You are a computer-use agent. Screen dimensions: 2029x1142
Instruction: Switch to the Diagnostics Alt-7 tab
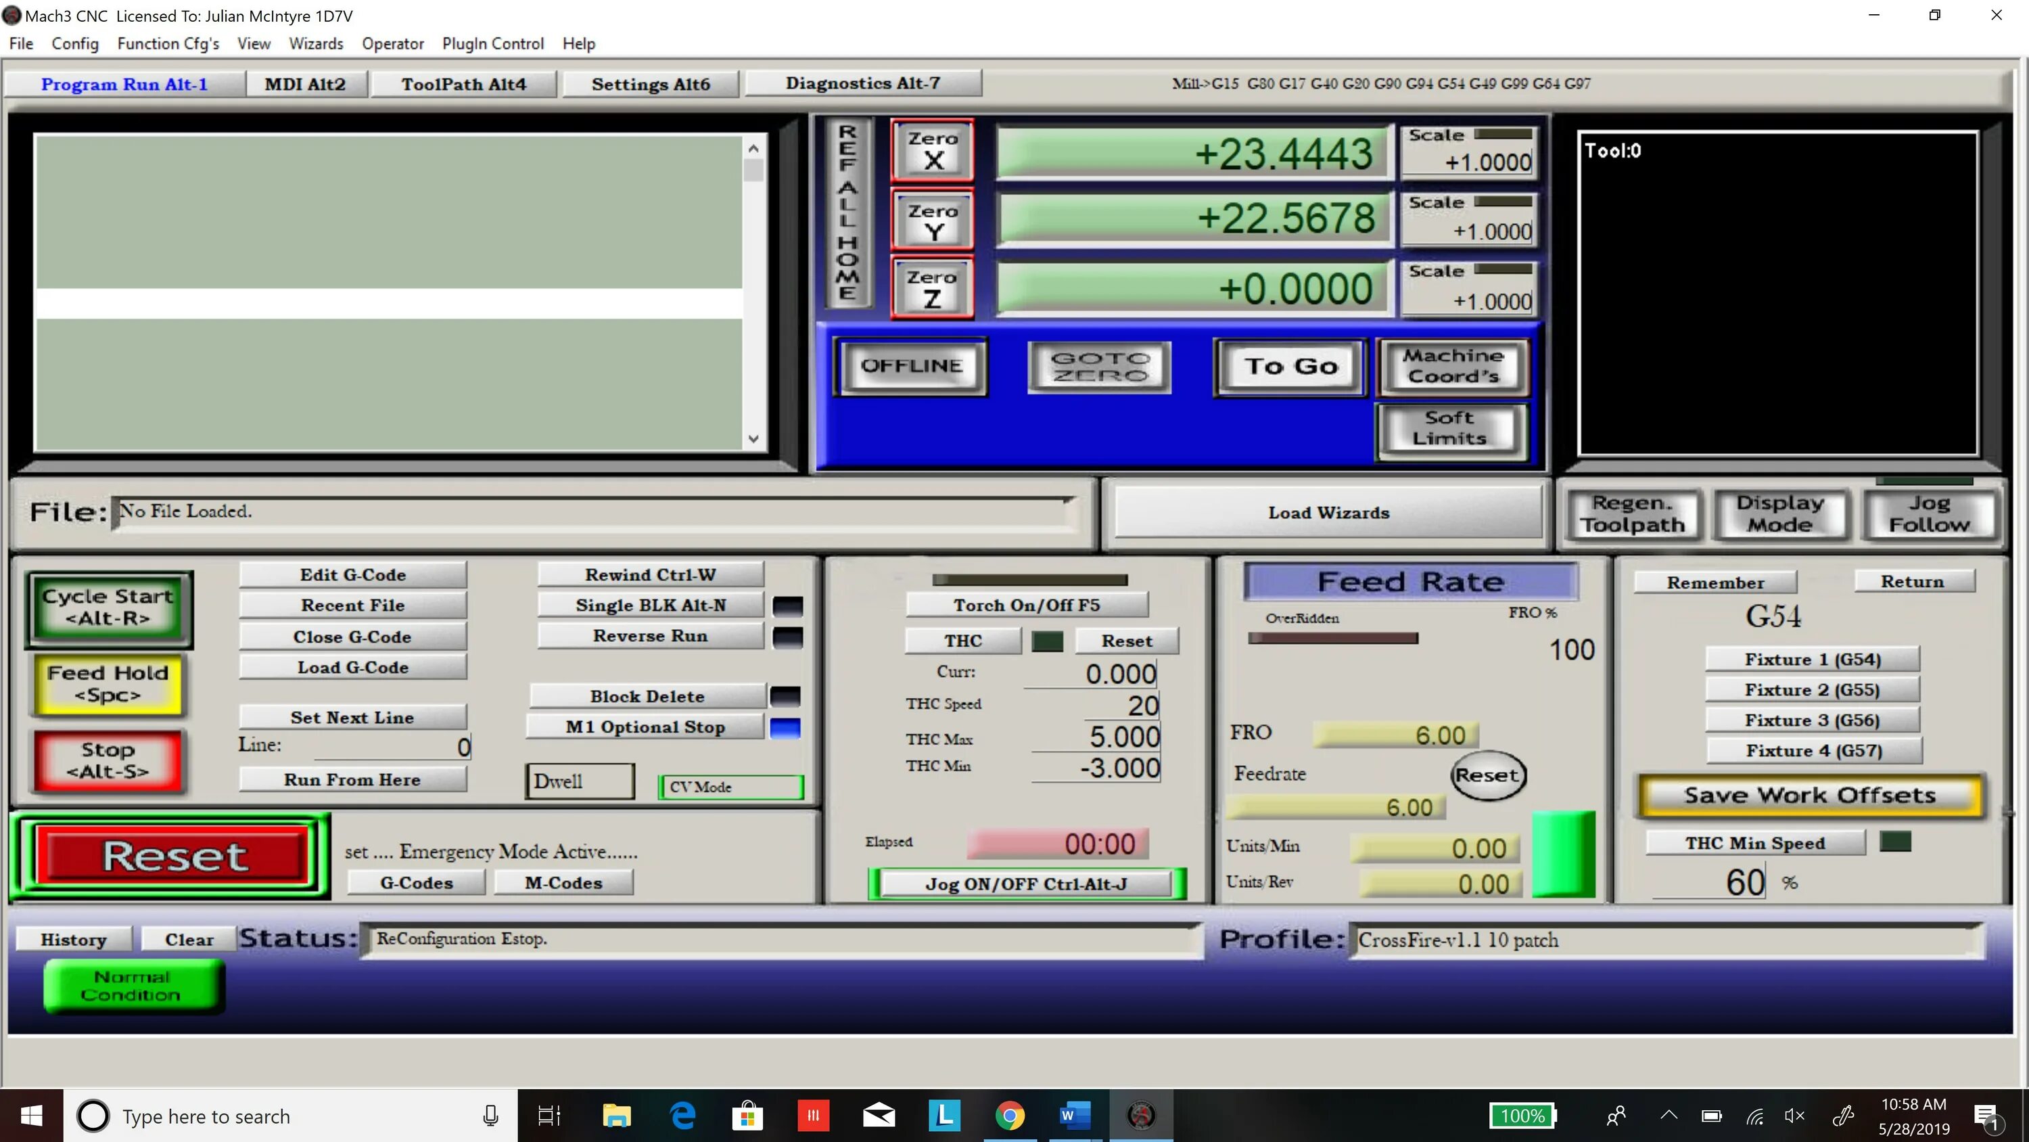861,81
